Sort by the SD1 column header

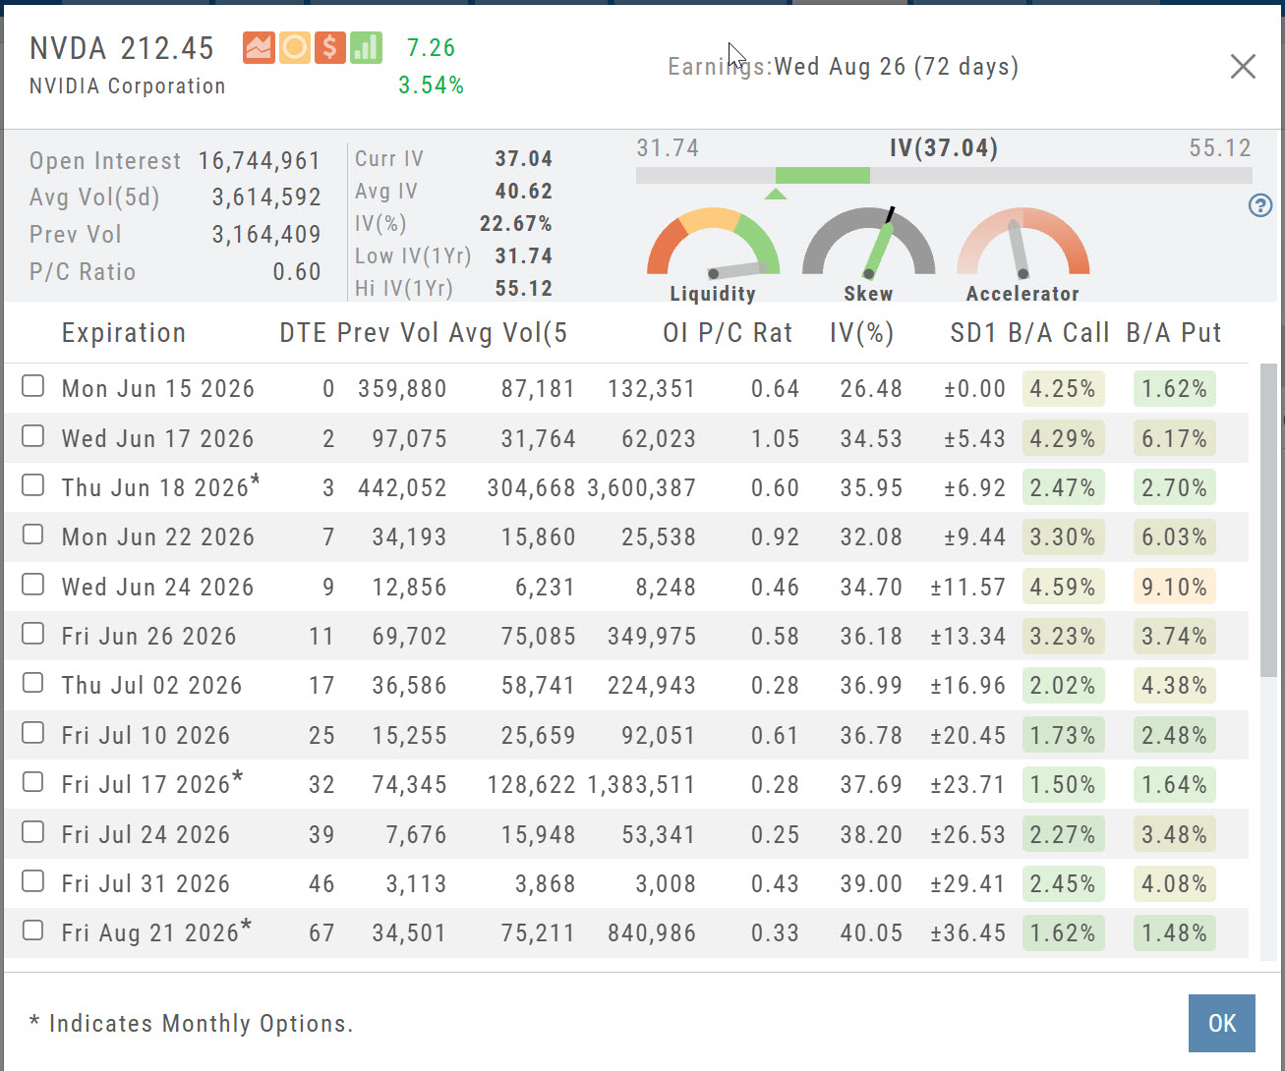pos(973,333)
